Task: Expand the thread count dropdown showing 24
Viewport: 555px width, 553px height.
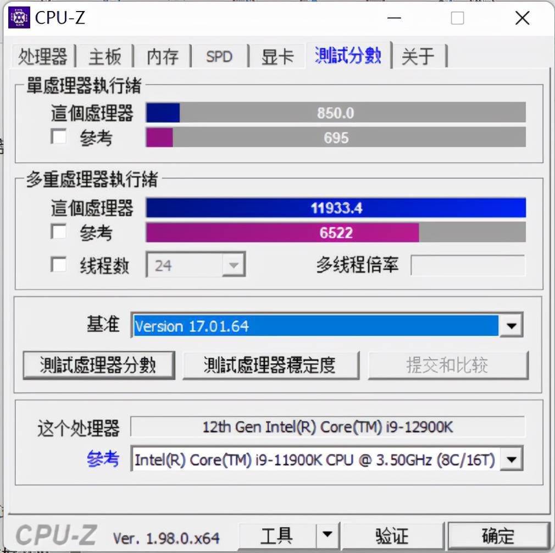Action: click(x=233, y=265)
